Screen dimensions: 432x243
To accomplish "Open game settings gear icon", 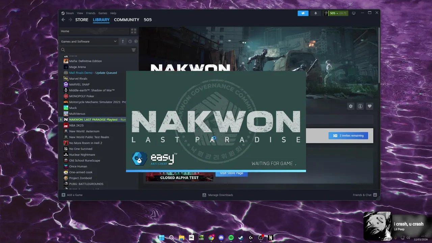I will [351, 106].
